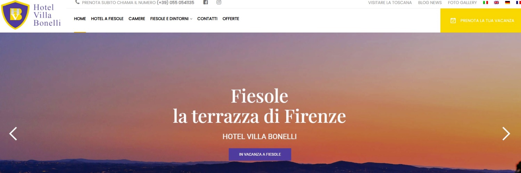This screenshot has width=521, height=173.
Task: Click the Hotel Villa Bonelli shield logo
Action: click(15, 15)
